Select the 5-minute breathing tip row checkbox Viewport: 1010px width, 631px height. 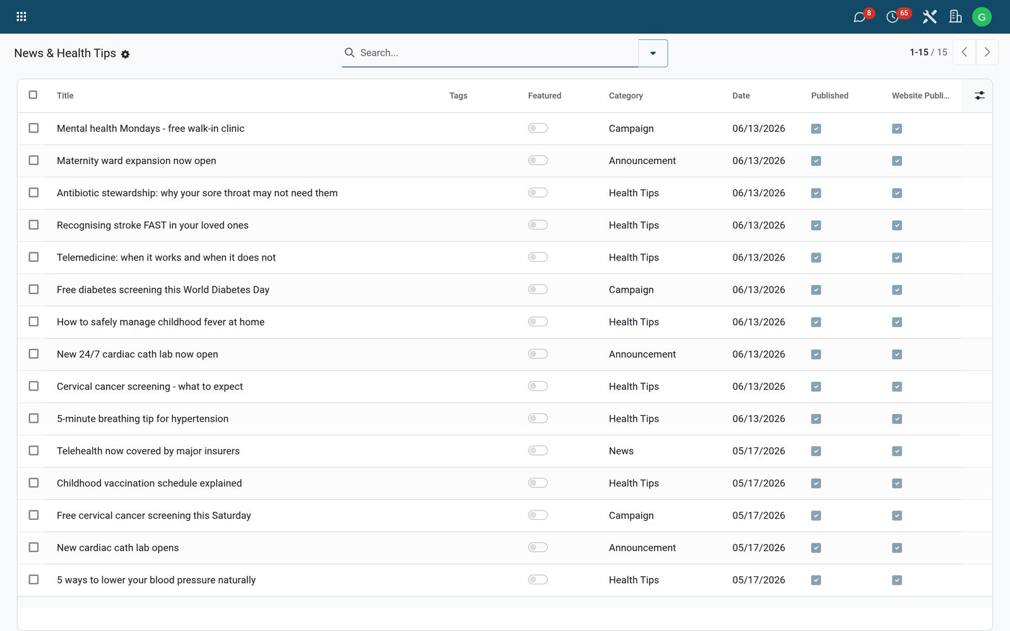coord(33,418)
